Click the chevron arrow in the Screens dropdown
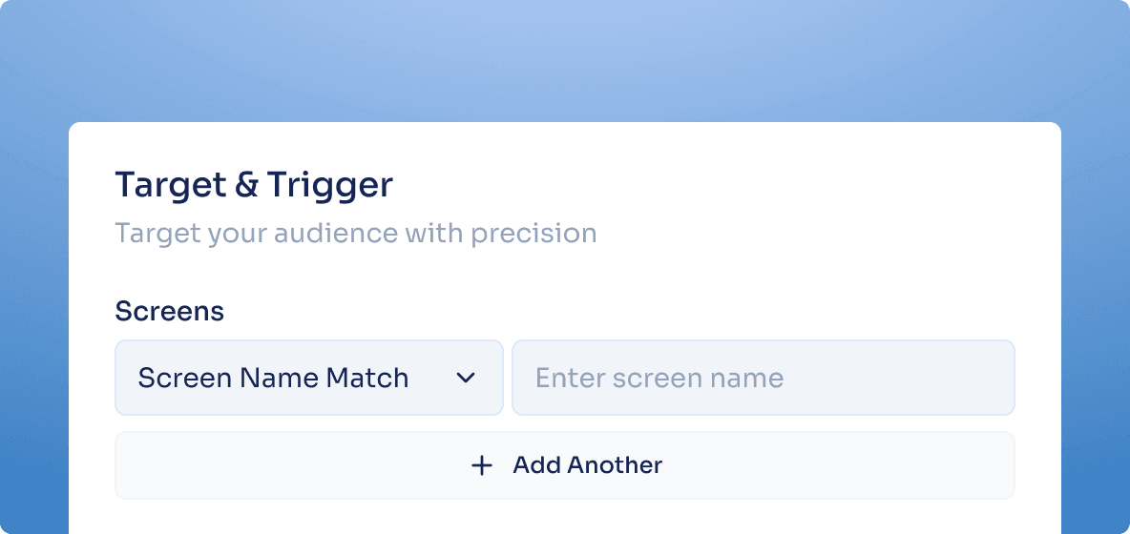This screenshot has height=534, width=1130. click(466, 378)
